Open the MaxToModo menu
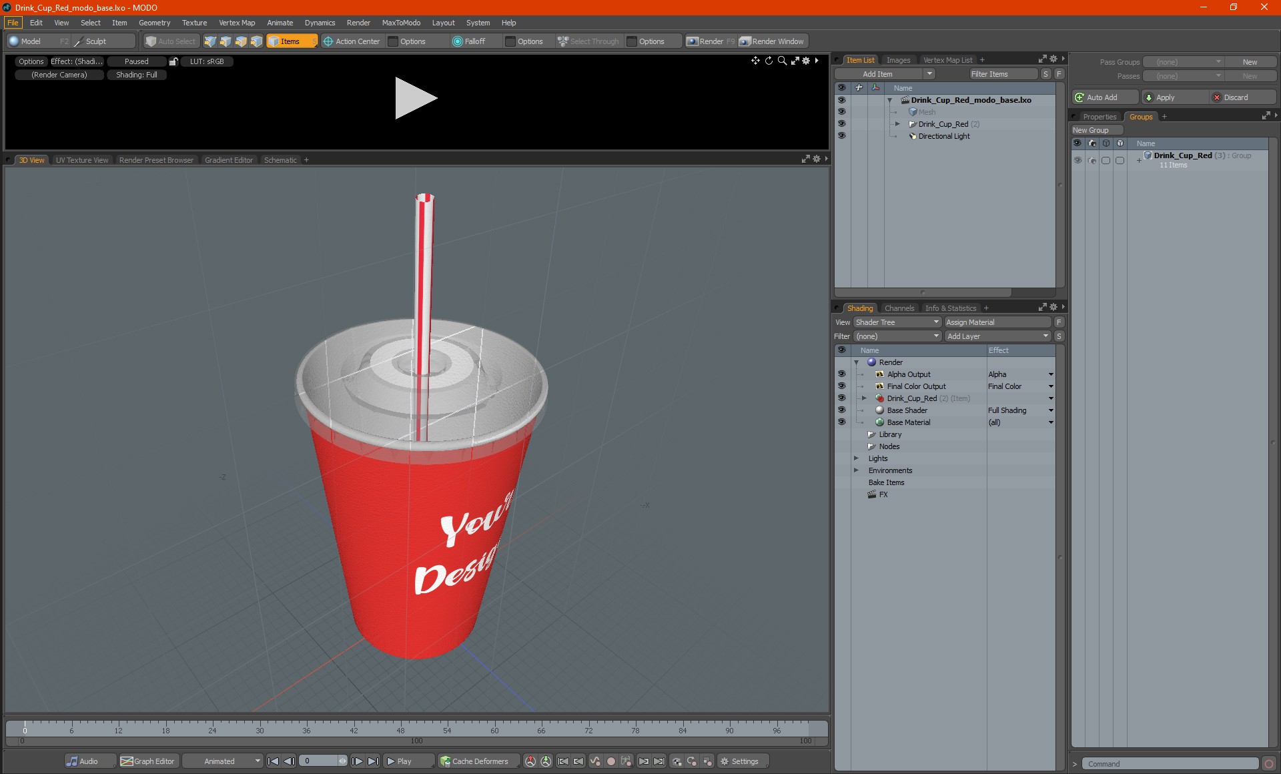This screenshot has width=1281, height=774. (x=401, y=23)
